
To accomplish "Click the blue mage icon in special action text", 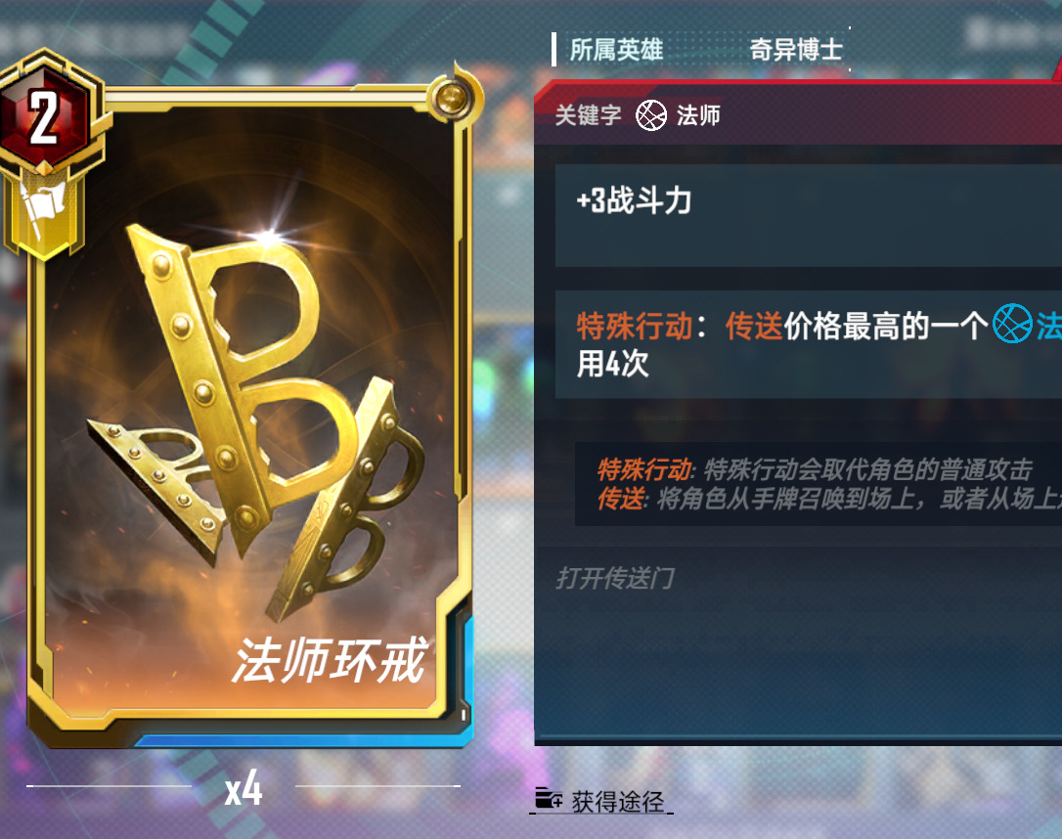I will point(1012,324).
